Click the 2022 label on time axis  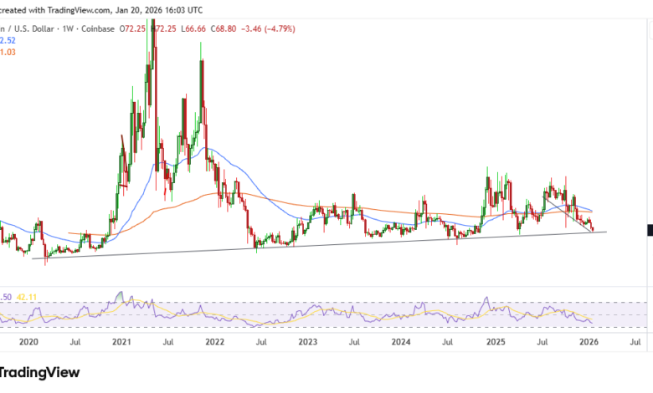(215, 341)
